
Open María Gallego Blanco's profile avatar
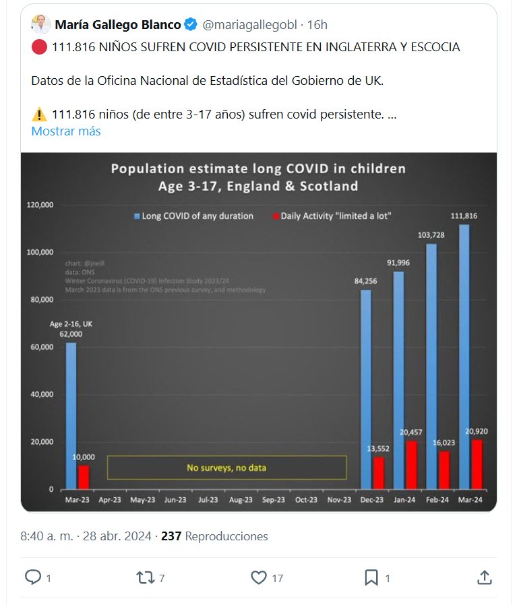[40, 24]
